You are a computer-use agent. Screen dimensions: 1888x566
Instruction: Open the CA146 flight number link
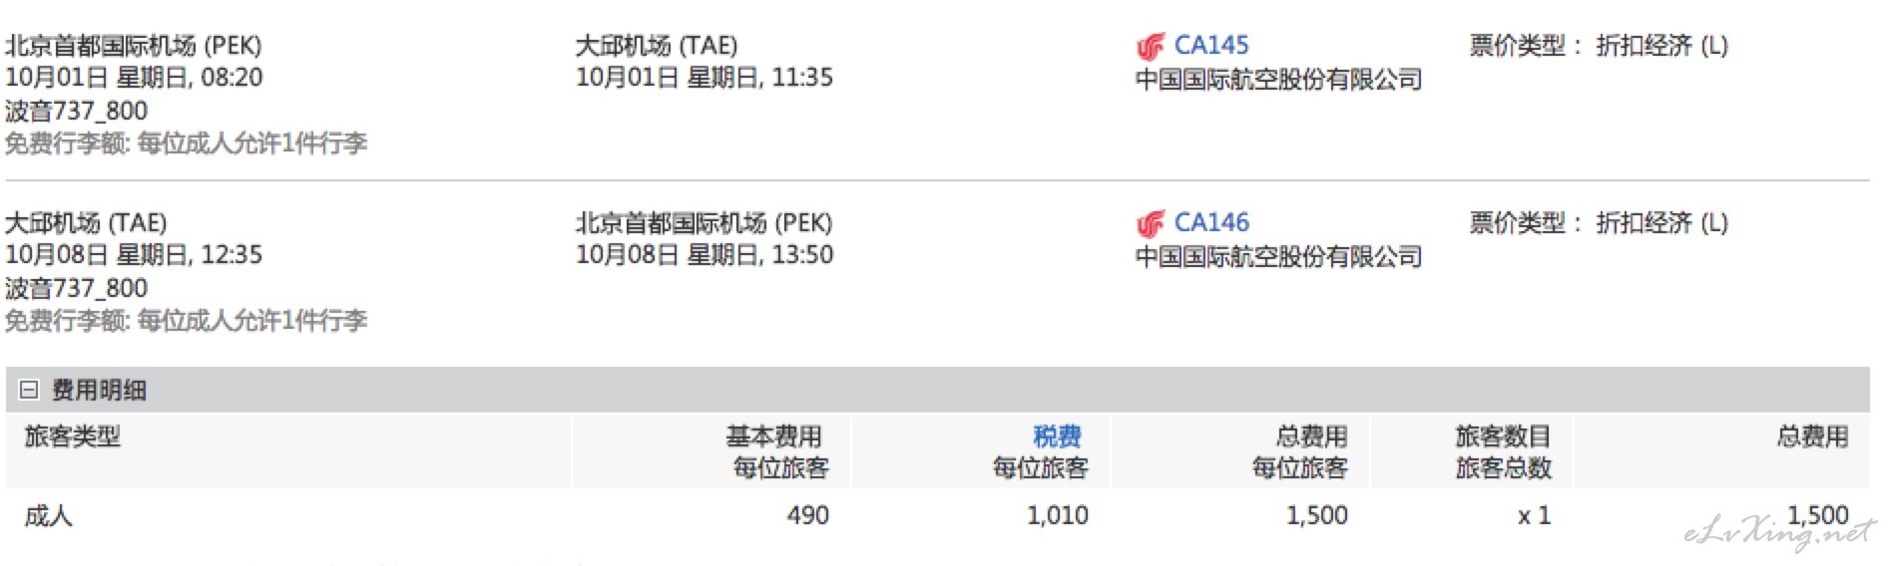click(1211, 222)
